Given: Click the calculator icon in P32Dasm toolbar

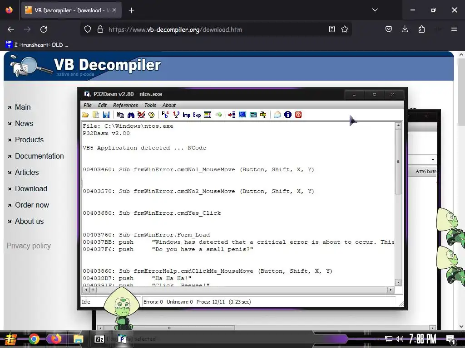Looking at the screenshot, I should (253, 115).
